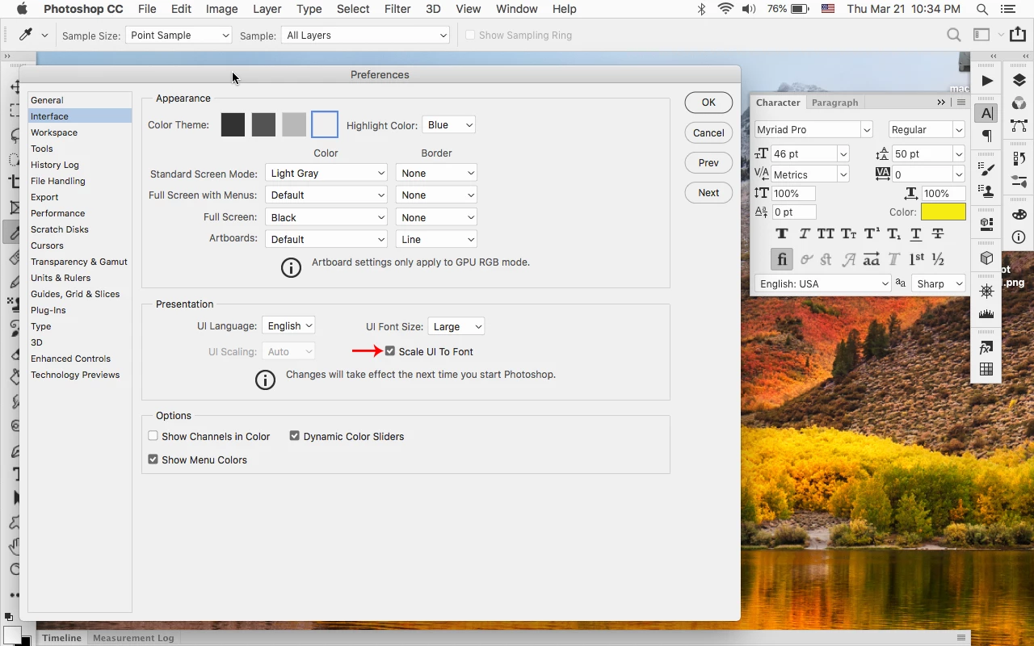Open the Paths panel icon

[x=1019, y=126]
